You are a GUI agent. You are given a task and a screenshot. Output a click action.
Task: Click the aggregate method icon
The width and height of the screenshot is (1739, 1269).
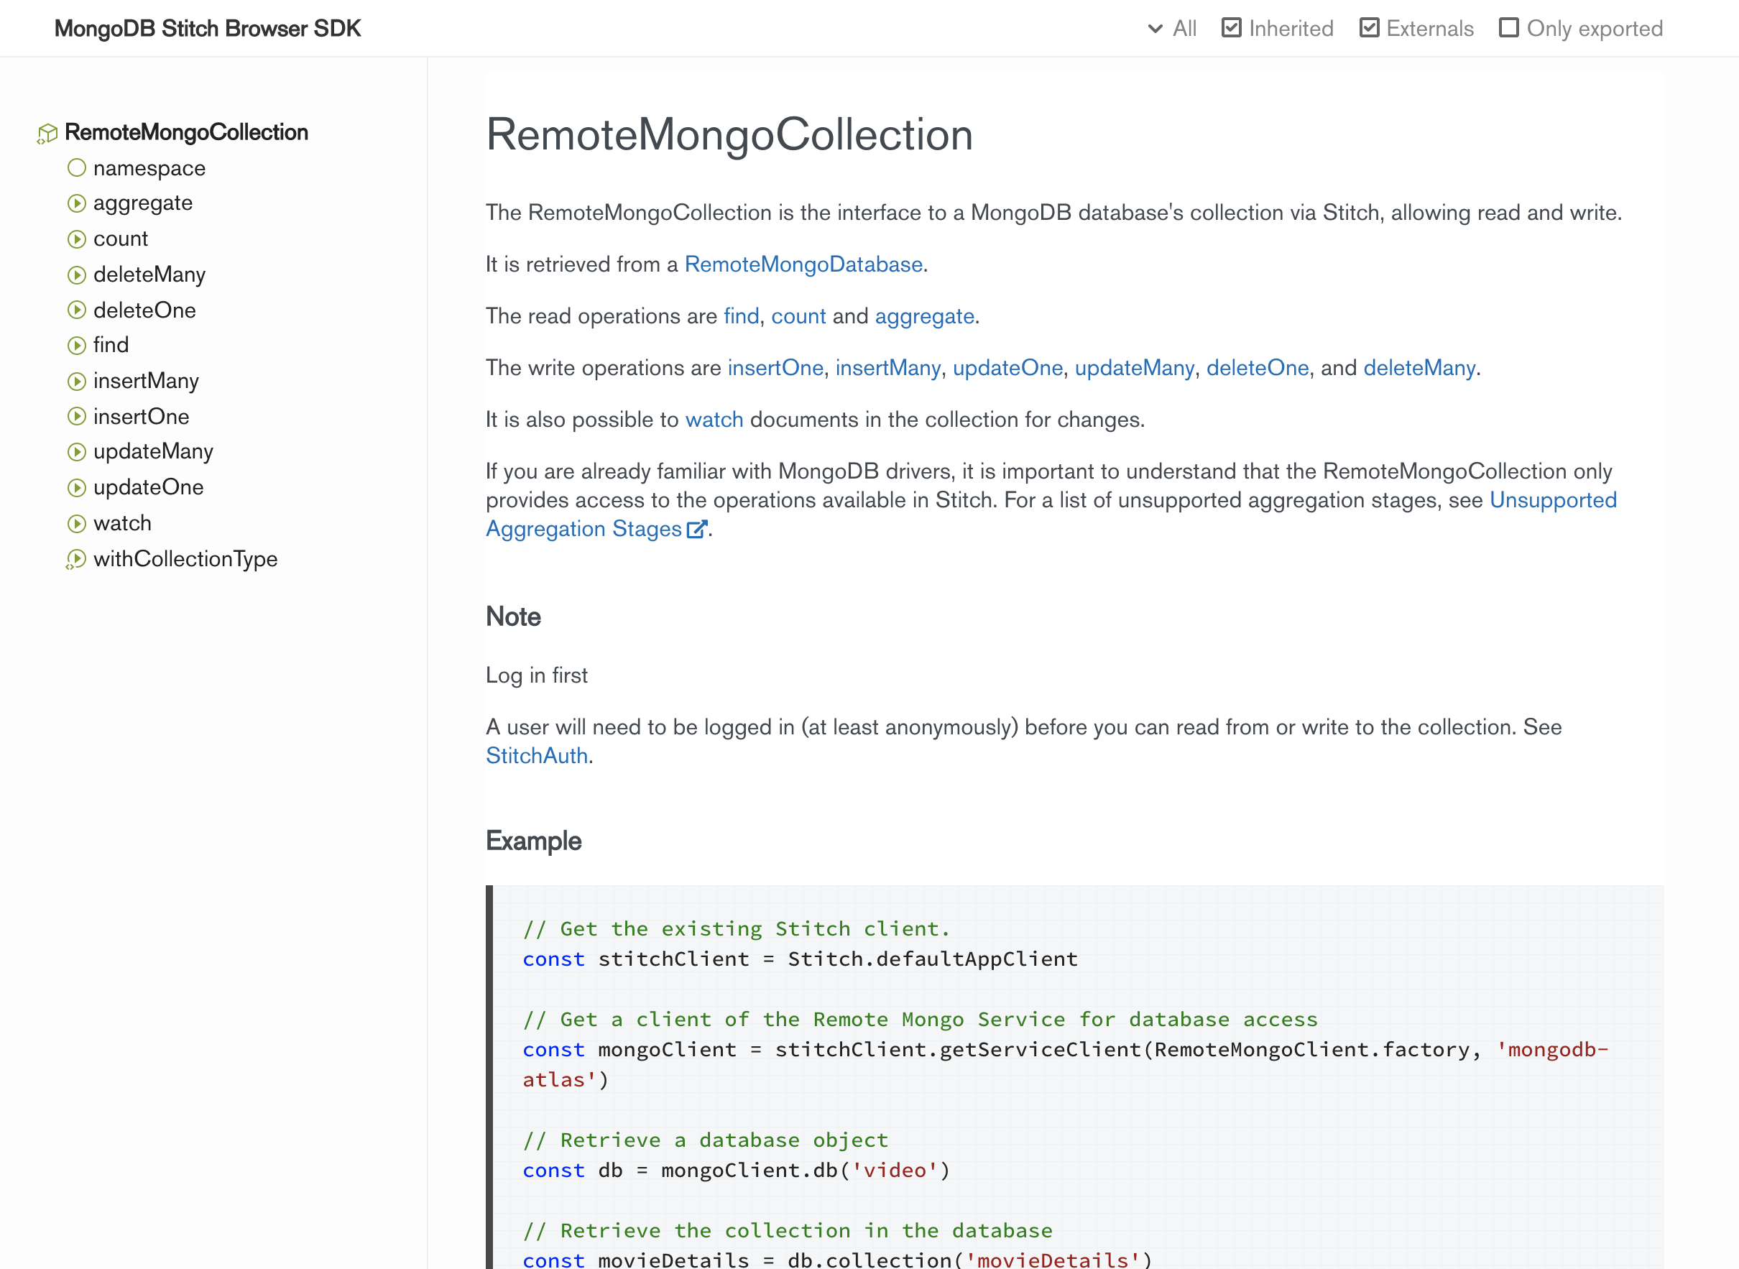[x=76, y=203]
